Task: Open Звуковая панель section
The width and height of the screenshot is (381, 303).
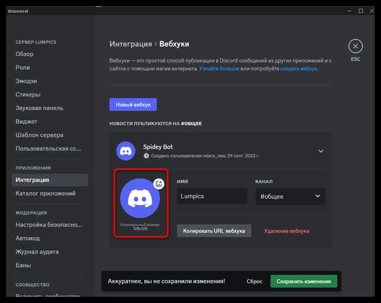Action: click(39, 108)
